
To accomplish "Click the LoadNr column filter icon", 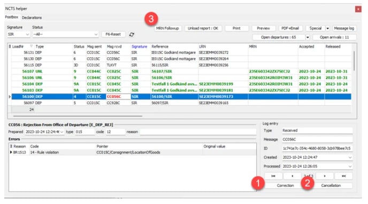I will click(31, 46).
